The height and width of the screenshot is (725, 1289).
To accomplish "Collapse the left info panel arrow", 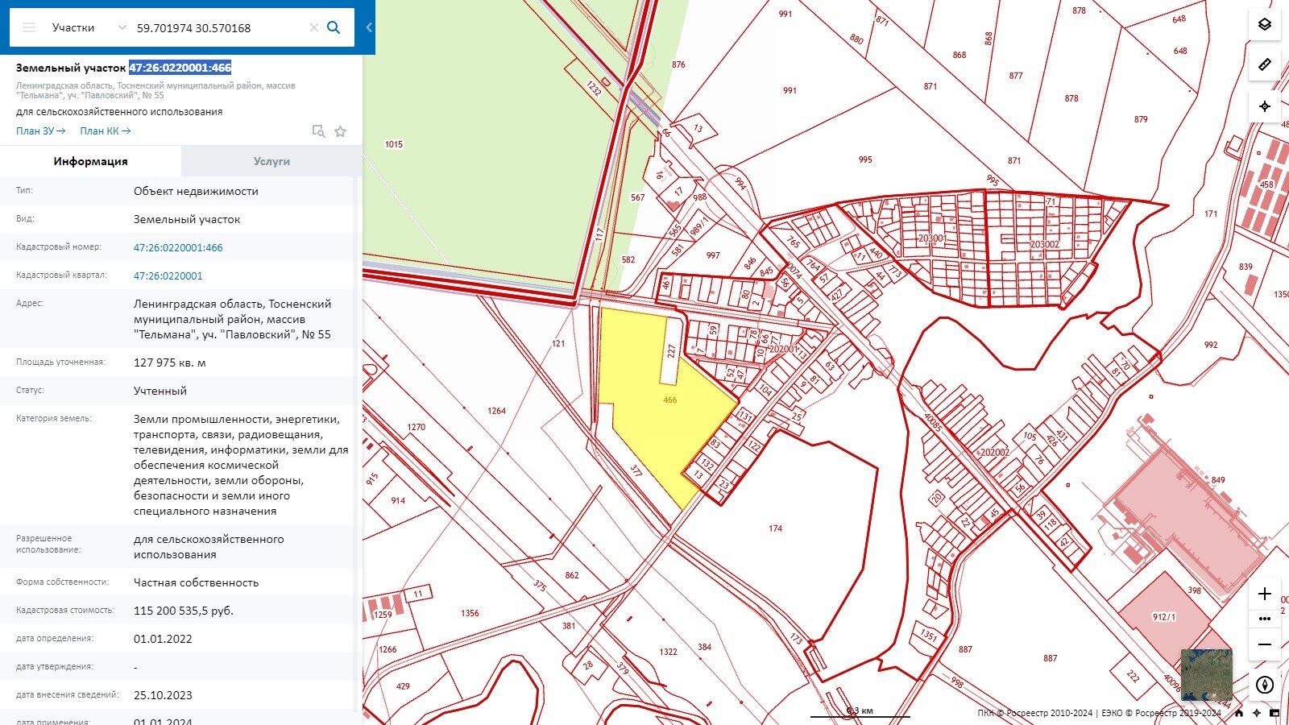I will point(369,27).
